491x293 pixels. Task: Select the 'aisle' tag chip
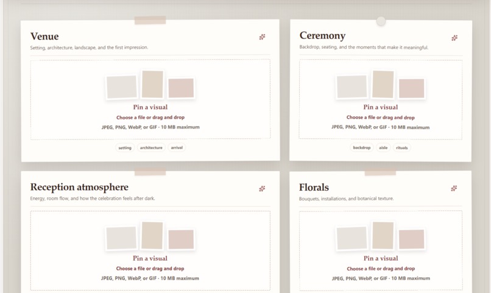(383, 148)
